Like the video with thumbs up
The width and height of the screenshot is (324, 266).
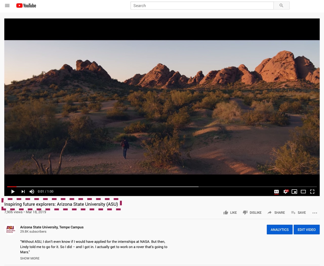point(230,213)
